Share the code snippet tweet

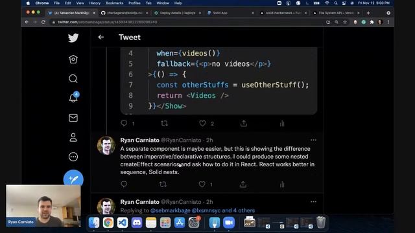pyautogui.click(x=244, y=124)
